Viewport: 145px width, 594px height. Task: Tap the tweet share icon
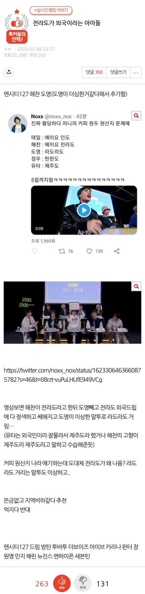pyautogui.click(x=117, y=251)
